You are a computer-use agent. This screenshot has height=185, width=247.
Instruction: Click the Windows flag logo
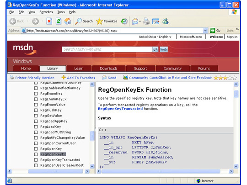coord(234,12)
